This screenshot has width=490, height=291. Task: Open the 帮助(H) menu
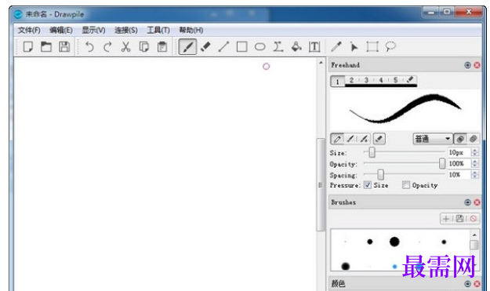click(x=191, y=30)
